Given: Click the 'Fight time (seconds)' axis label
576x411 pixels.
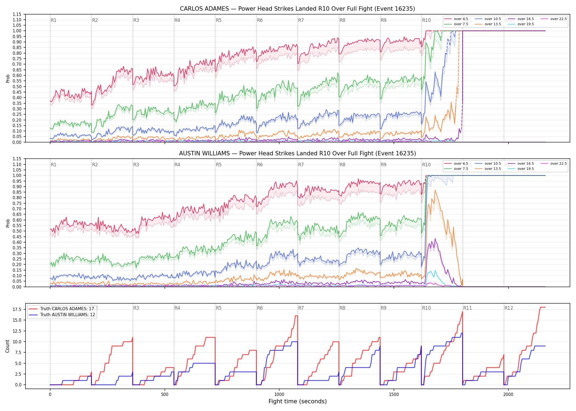Looking at the screenshot, I should 298,401.
